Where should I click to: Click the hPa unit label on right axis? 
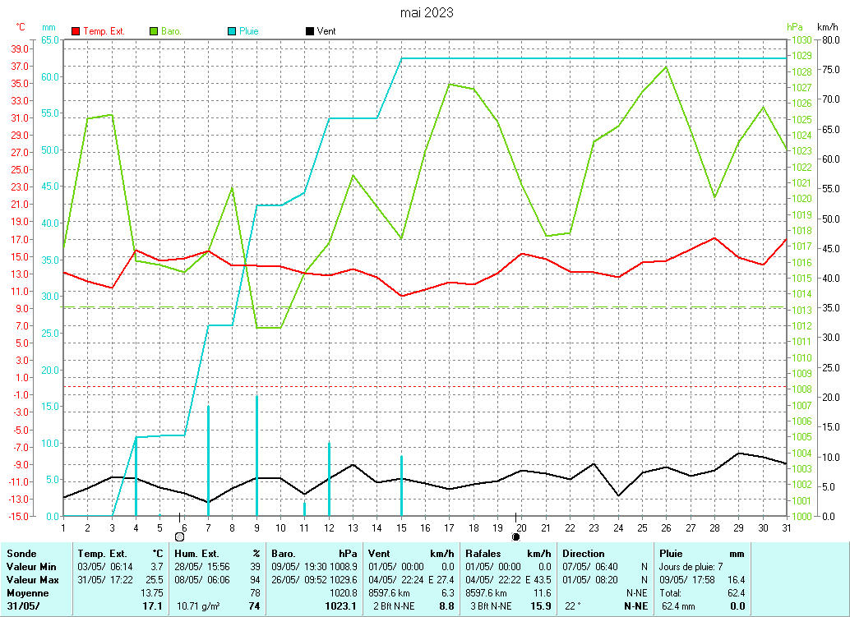click(794, 27)
